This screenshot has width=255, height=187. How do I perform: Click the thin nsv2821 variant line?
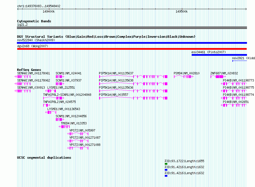240,61
